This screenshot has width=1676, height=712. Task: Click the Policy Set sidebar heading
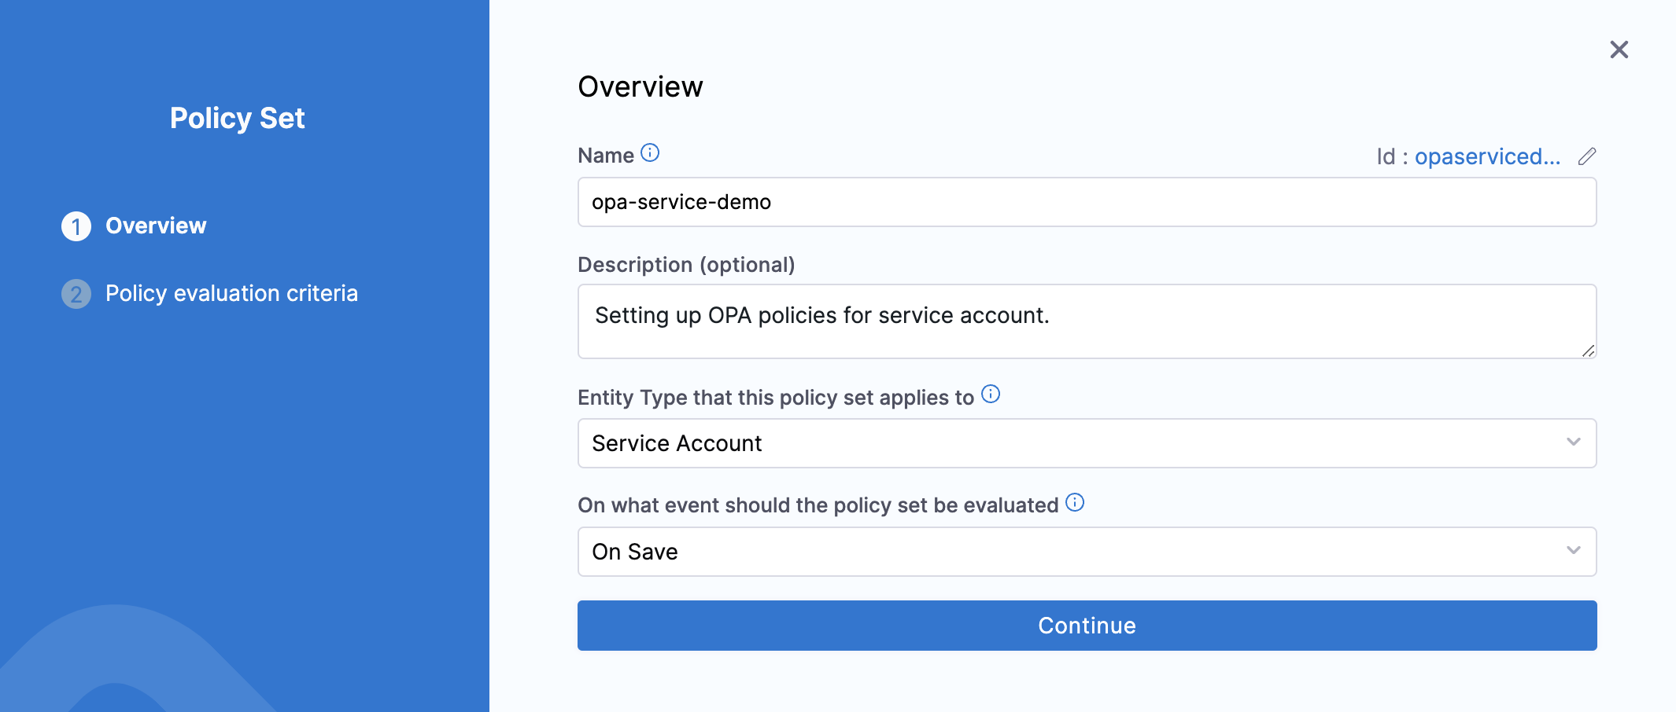[237, 118]
